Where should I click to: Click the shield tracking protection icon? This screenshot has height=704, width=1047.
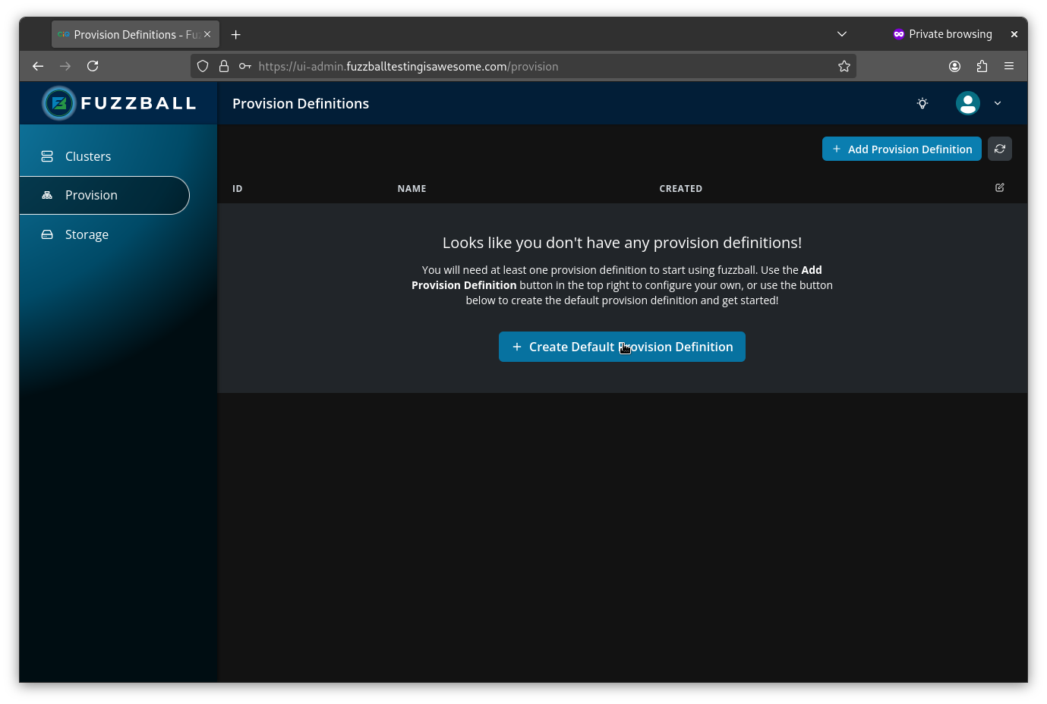coord(203,66)
